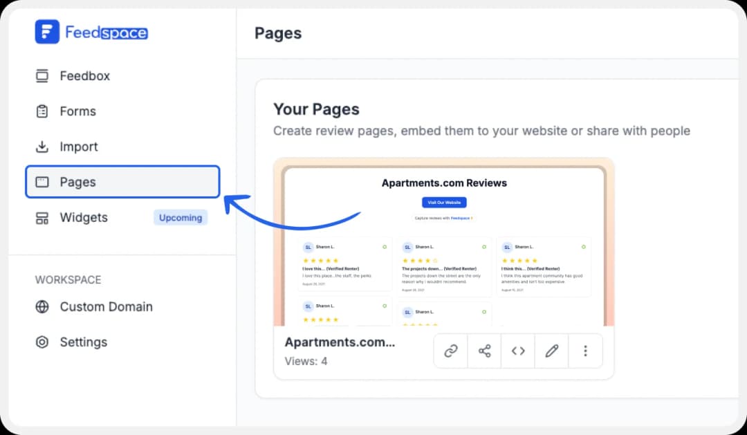Open the Feedspace link in the review preview

(x=461, y=218)
